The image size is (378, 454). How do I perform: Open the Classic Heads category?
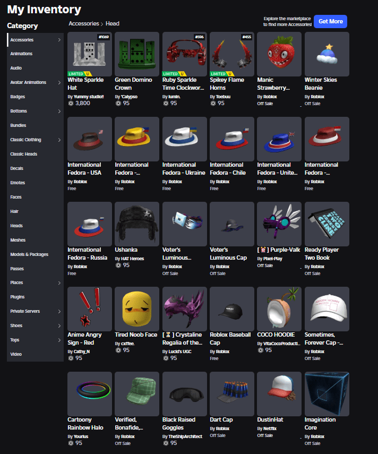[36, 154]
